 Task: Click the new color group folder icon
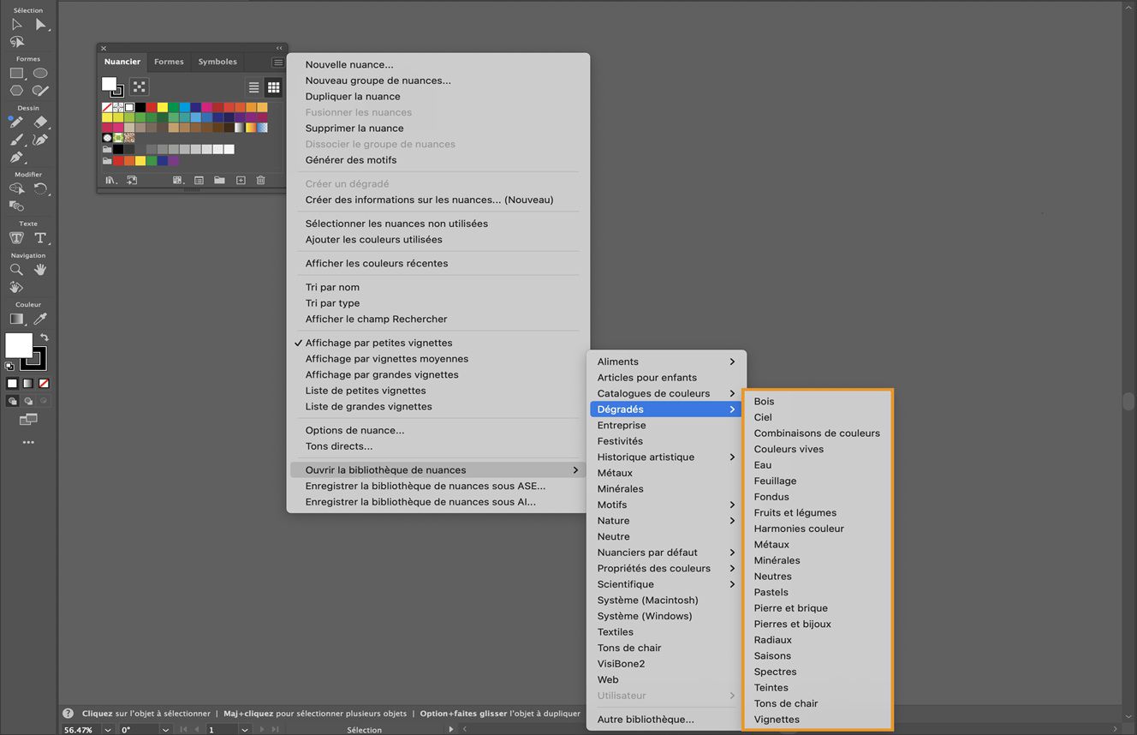click(219, 180)
